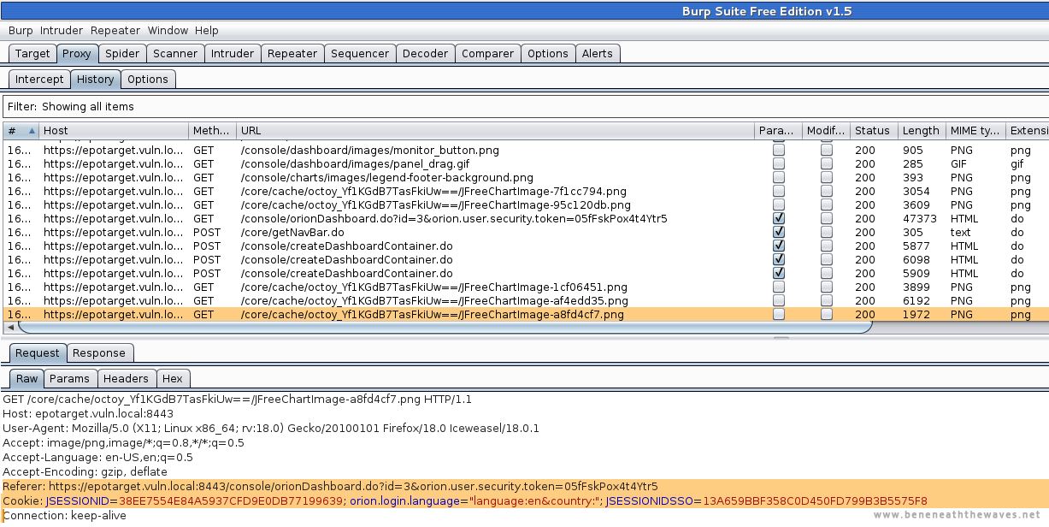Image resolution: width=1049 pixels, height=527 pixels.
Task: Select the orionDashboard.do request URL
Action: click(454, 218)
